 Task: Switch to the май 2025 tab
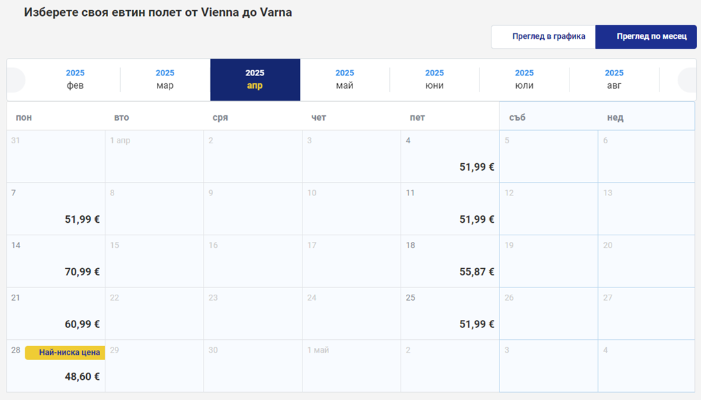click(344, 79)
